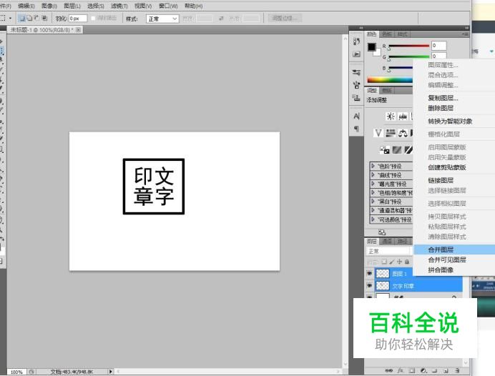Open the 样式 style dropdown set to 正常
Screen dimensions: 495x376
162,19
